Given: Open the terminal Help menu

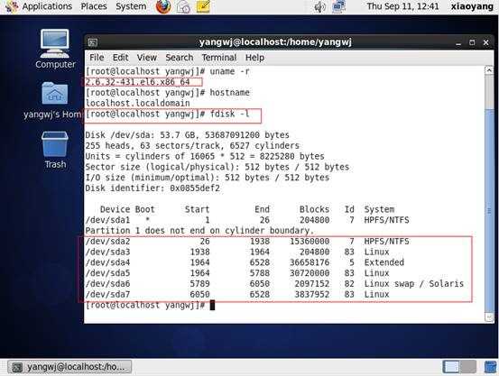Looking at the screenshot, I should (x=254, y=58).
